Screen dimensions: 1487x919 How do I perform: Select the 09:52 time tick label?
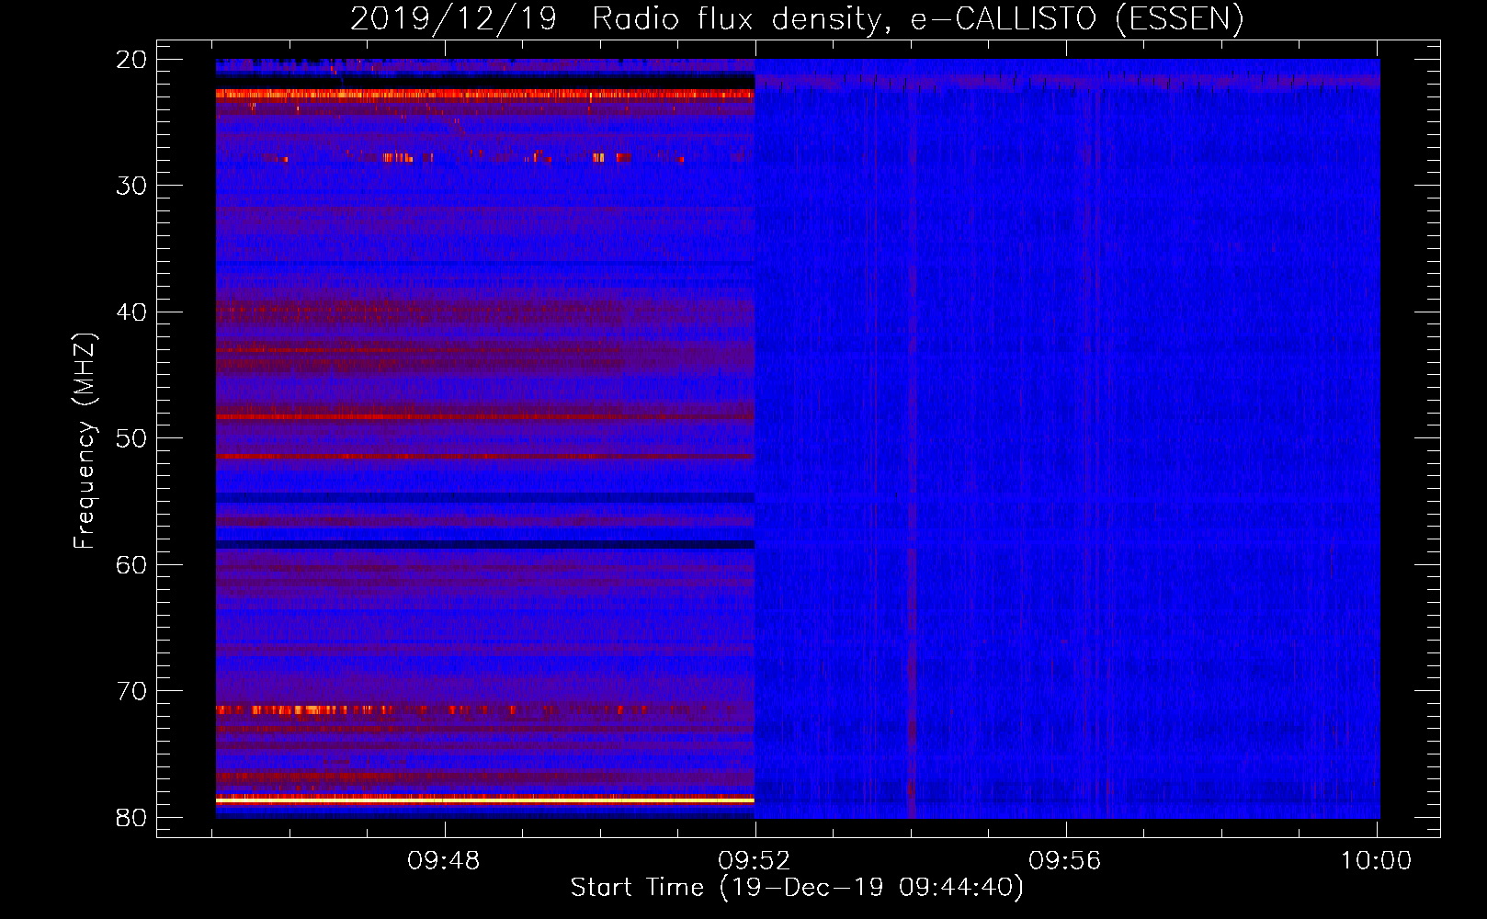[755, 861]
